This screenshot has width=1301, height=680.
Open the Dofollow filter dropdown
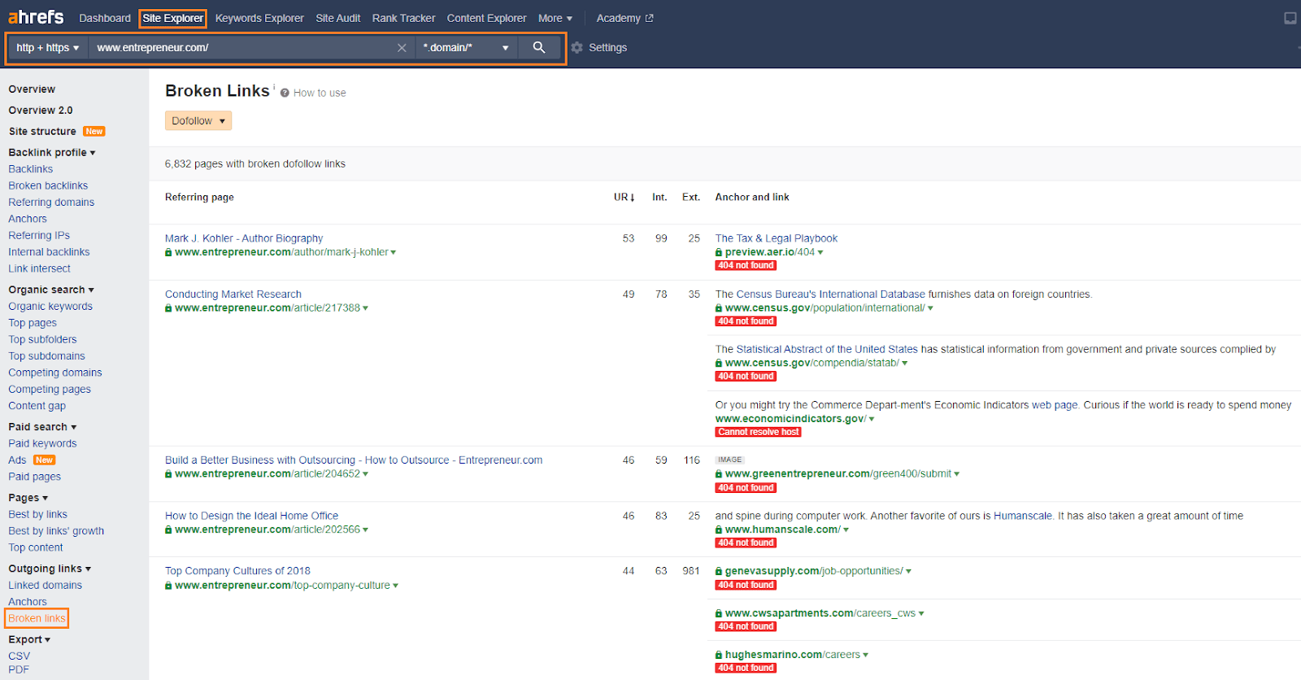point(198,120)
